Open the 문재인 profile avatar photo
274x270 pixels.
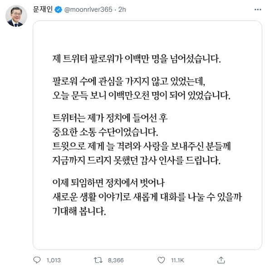[16, 16]
